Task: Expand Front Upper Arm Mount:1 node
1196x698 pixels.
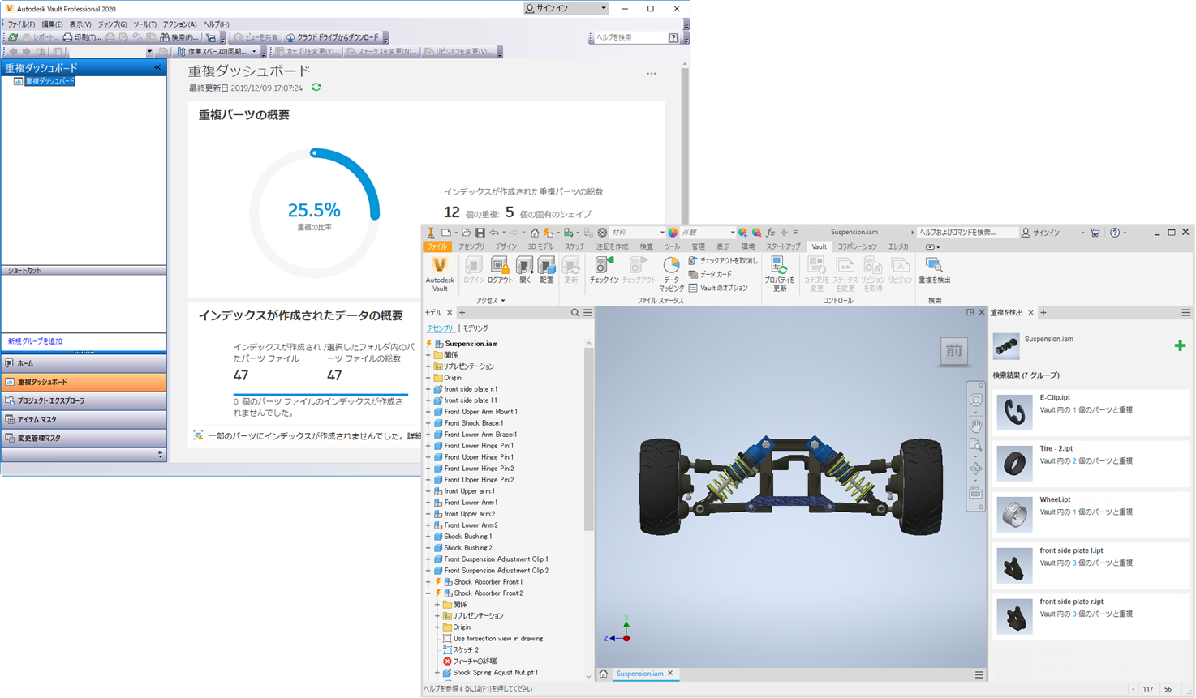Action: 428,412
